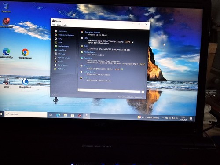The width and height of the screenshot is (220, 165).
Task: Select Network in the Speccy sidebar
Action: click(61, 69)
